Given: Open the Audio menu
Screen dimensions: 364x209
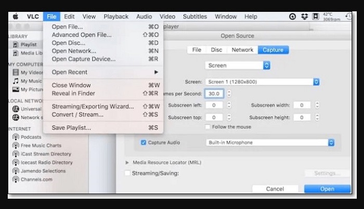Looking at the screenshot, I should pos(144,17).
